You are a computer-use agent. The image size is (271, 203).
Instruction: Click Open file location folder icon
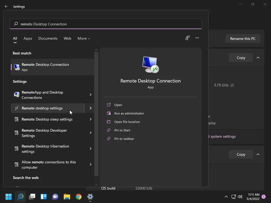click(109, 122)
